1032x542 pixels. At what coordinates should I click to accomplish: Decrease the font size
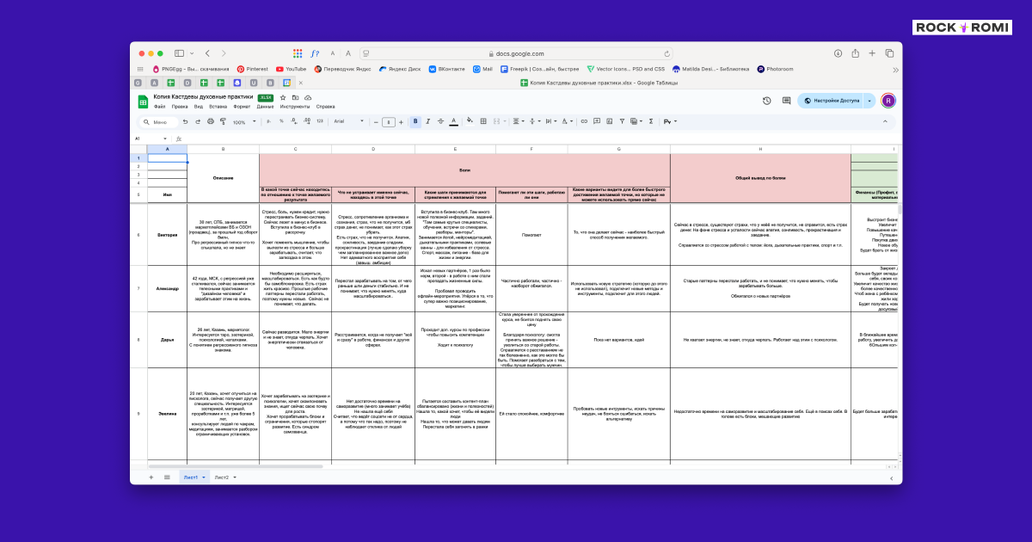tap(376, 121)
